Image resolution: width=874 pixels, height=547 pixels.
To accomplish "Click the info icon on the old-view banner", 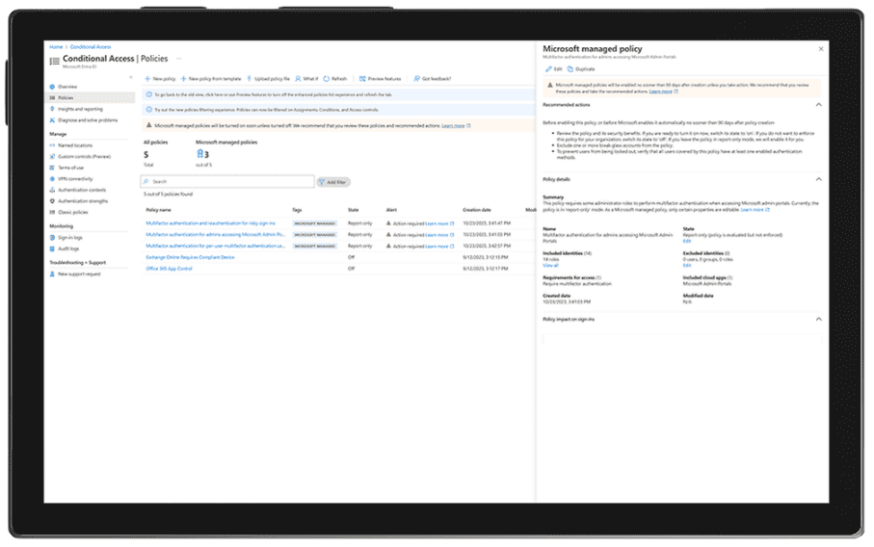I will (148, 94).
